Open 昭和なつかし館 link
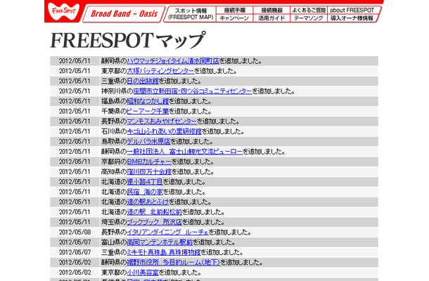Screen dimensions: 429x281 point(148,101)
